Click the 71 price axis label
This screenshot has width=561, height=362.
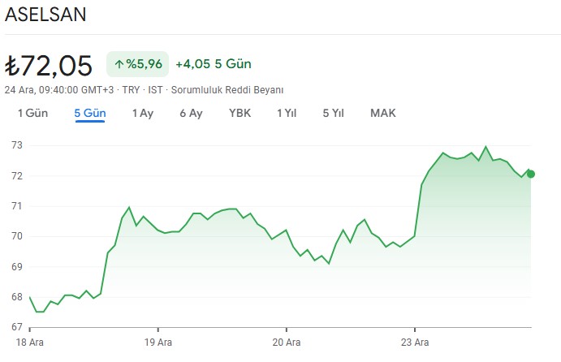17,206
